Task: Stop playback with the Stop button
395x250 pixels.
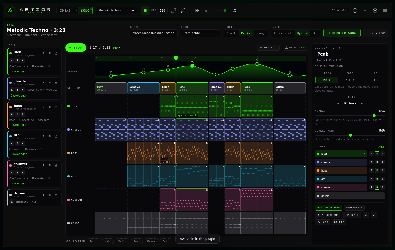Action: tap(76, 48)
